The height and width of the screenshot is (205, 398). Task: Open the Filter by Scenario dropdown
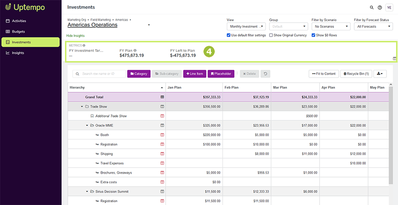click(331, 26)
